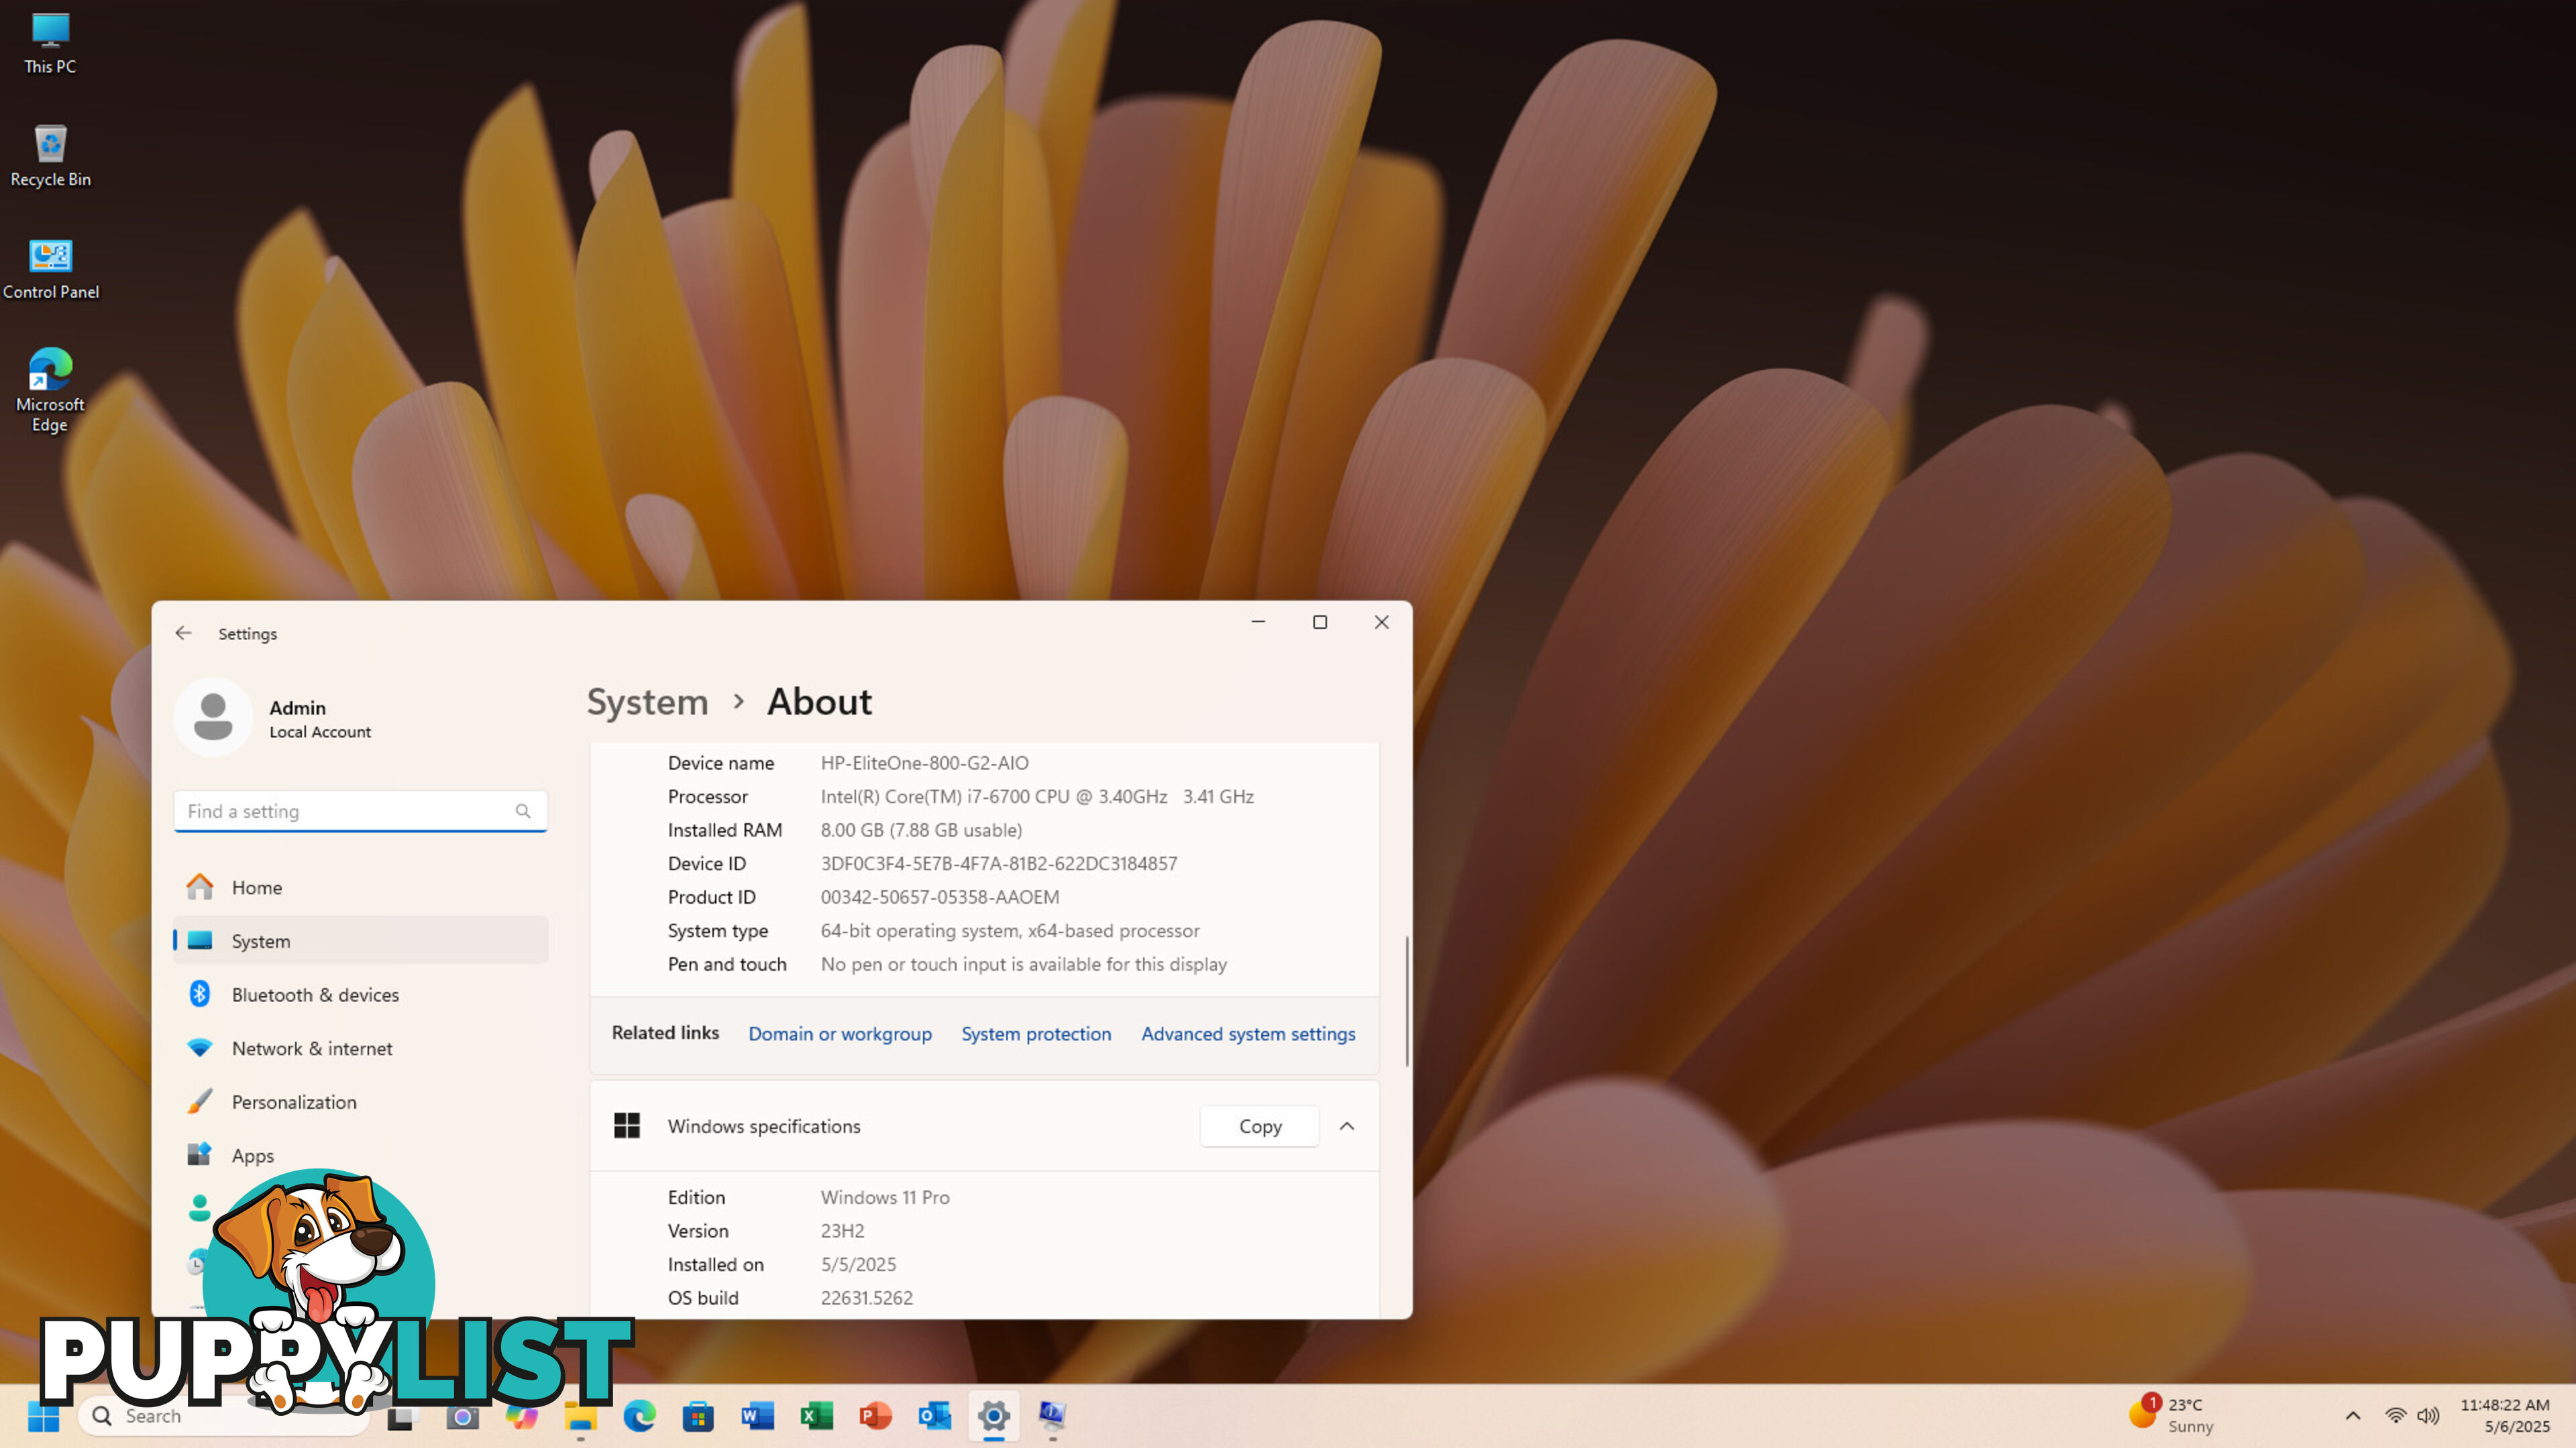The image size is (2576, 1448).
Task: Open Advanced system settings link
Action: point(1248,1033)
